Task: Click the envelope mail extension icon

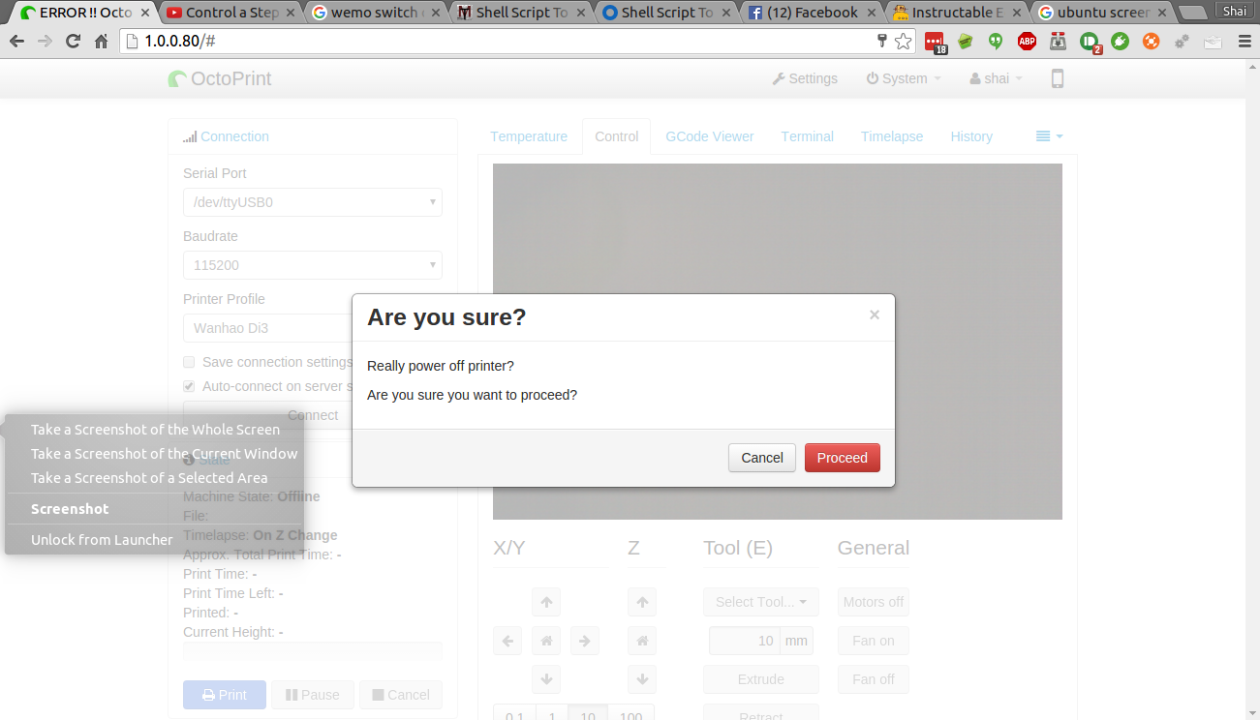Action: (1213, 42)
